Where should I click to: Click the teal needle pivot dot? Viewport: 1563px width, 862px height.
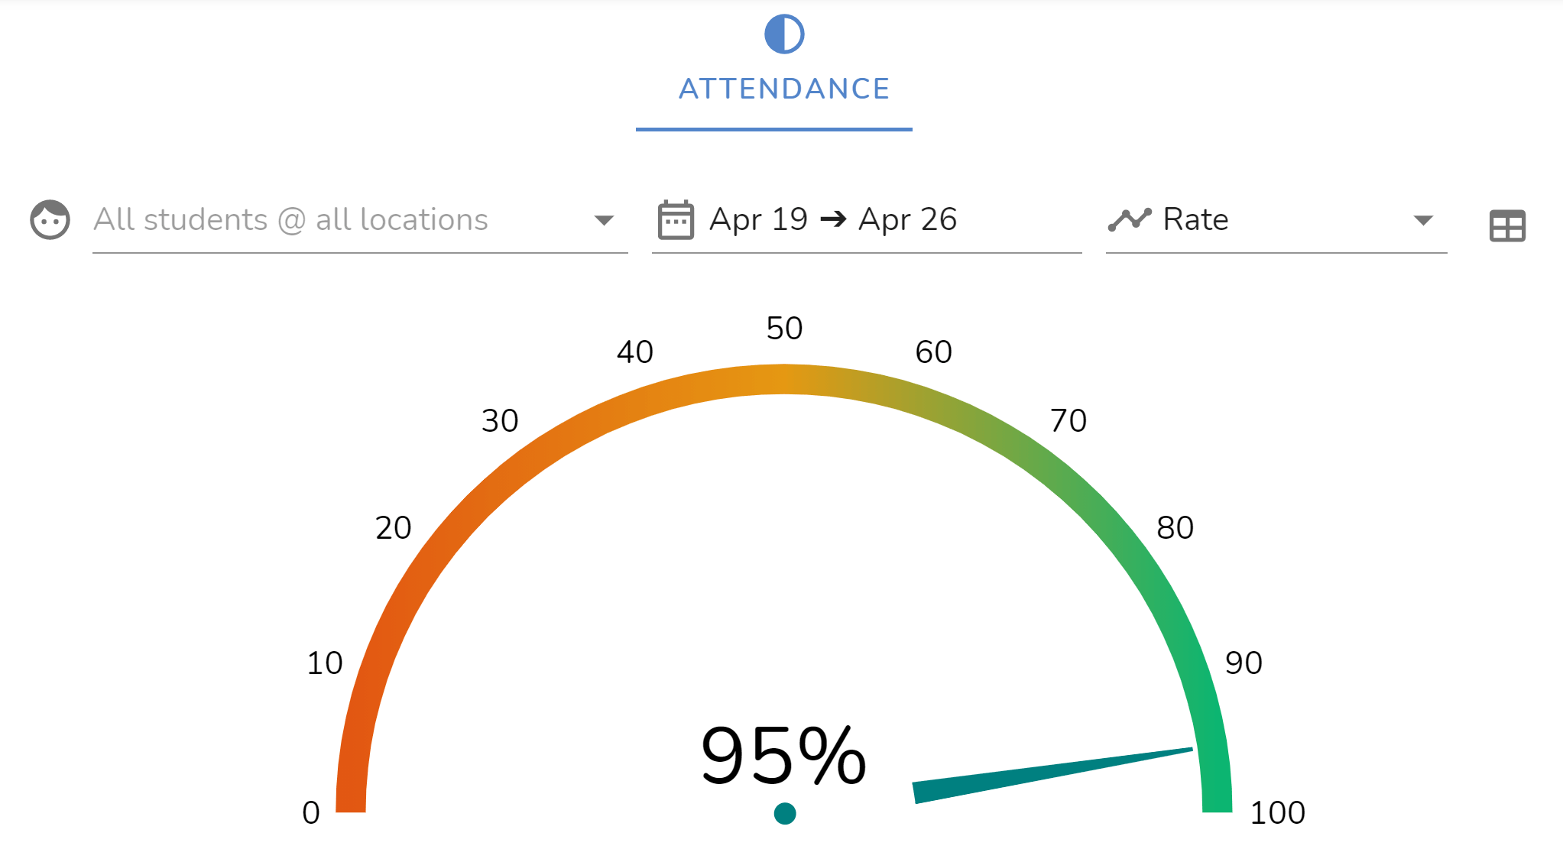(785, 813)
